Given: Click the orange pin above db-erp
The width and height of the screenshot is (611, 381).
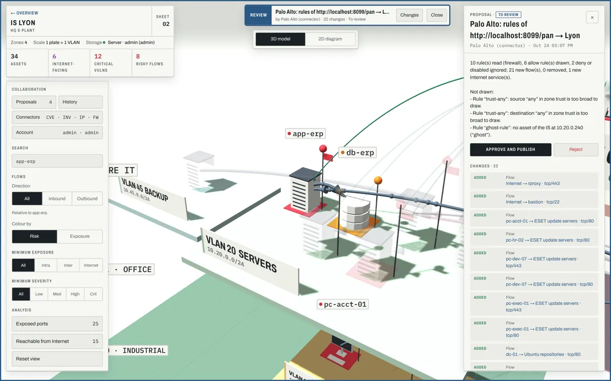Looking at the screenshot, I should [x=378, y=180].
